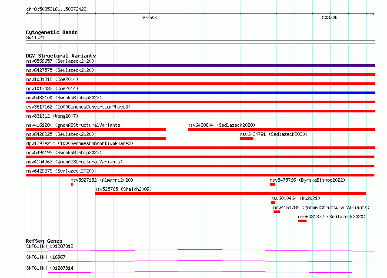Open nsv5475766 (ByrskaBishop2022) label
The height and width of the screenshot is (278, 387).
tap(307, 180)
